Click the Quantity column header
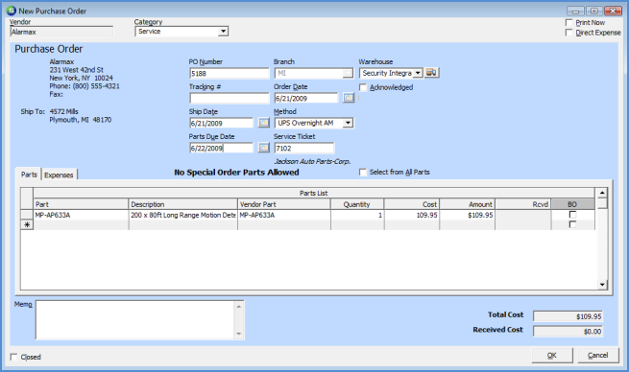Image resolution: width=629 pixels, height=372 pixels. [357, 204]
